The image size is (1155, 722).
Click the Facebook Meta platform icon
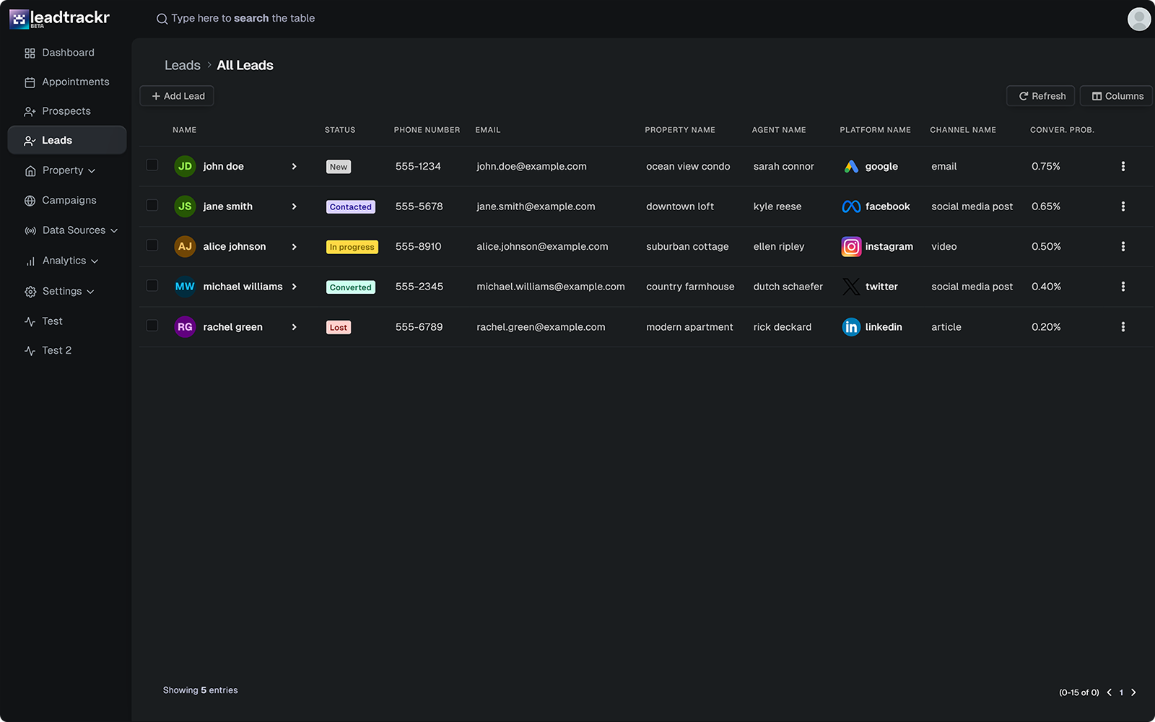pyautogui.click(x=851, y=206)
